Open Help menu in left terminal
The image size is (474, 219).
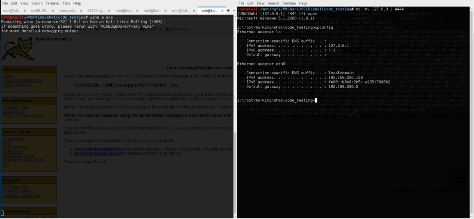(x=77, y=3)
